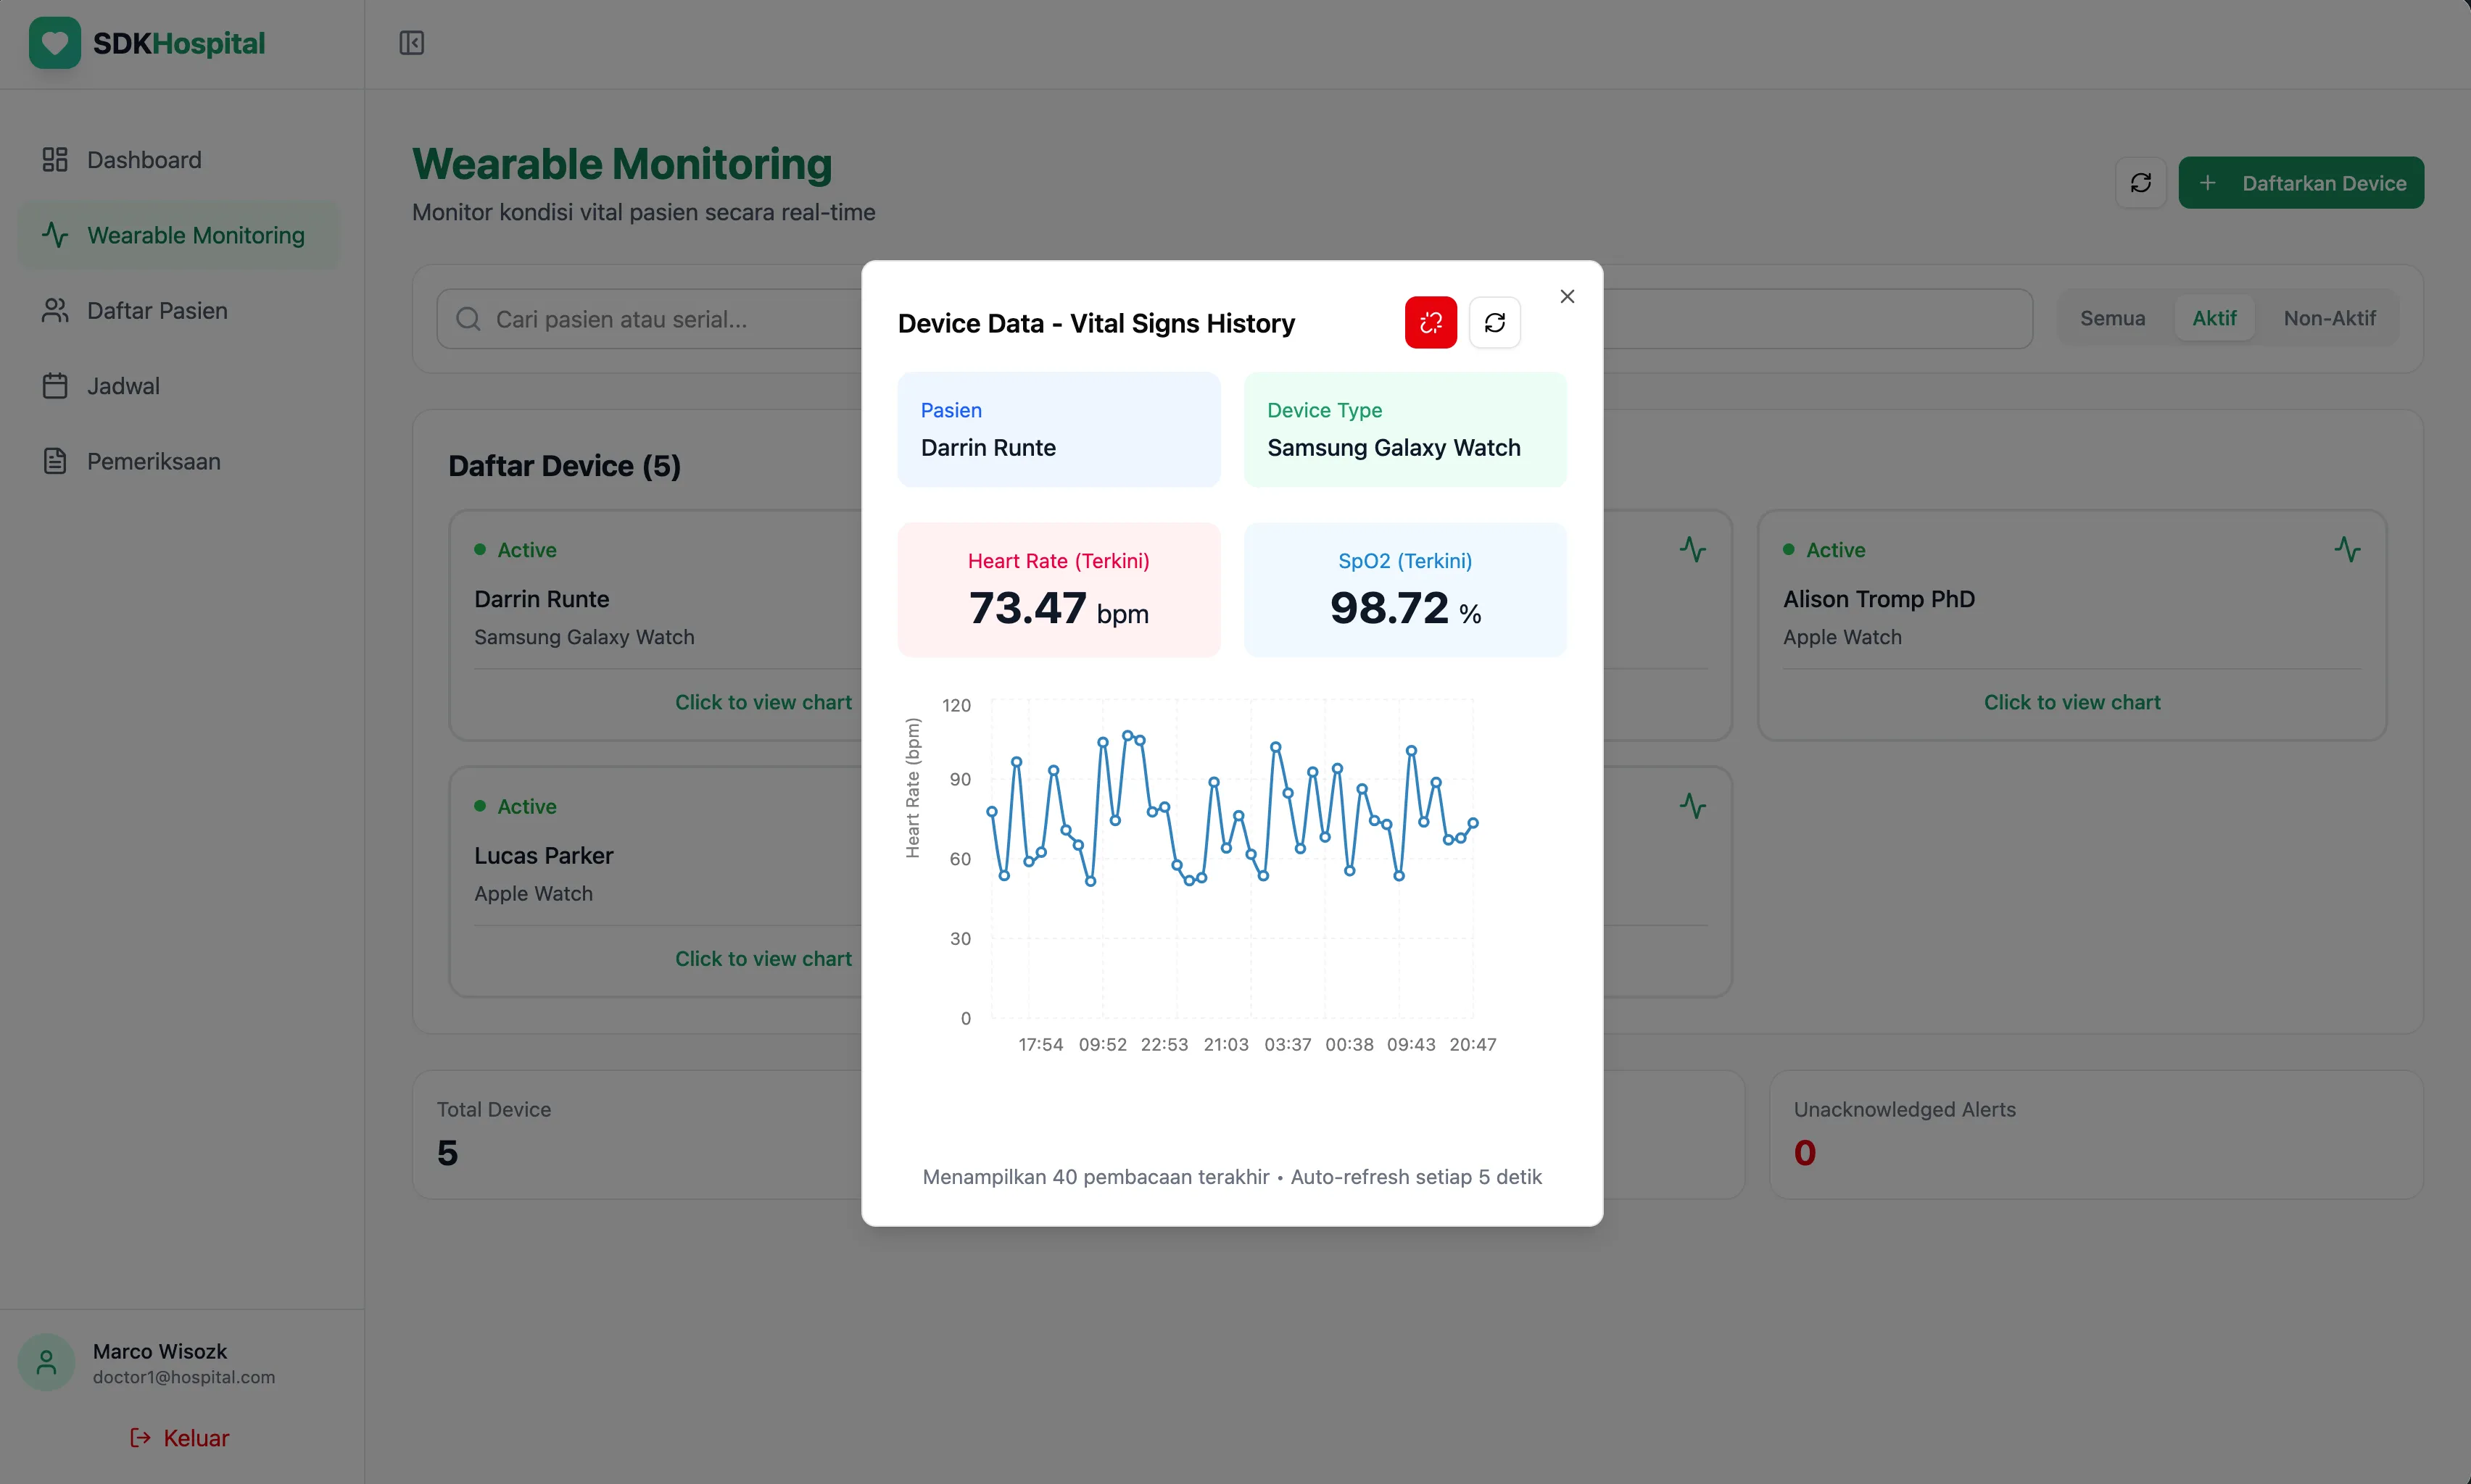Image resolution: width=2471 pixels, height=1484 pixels.
Task: Click the red disconnect device icon
Action: [1430, 323]
